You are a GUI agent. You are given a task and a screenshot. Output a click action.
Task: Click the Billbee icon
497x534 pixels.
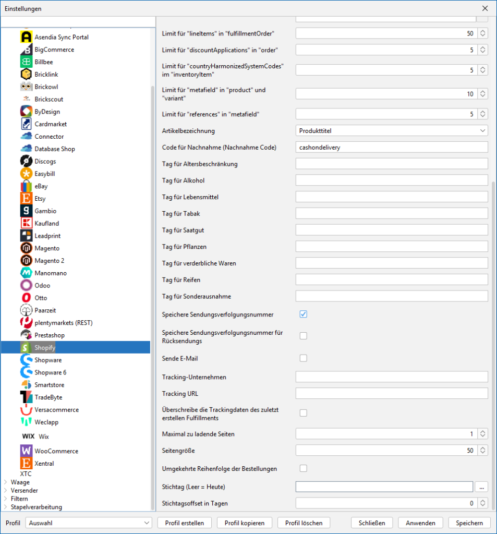[x=26, y=62]
